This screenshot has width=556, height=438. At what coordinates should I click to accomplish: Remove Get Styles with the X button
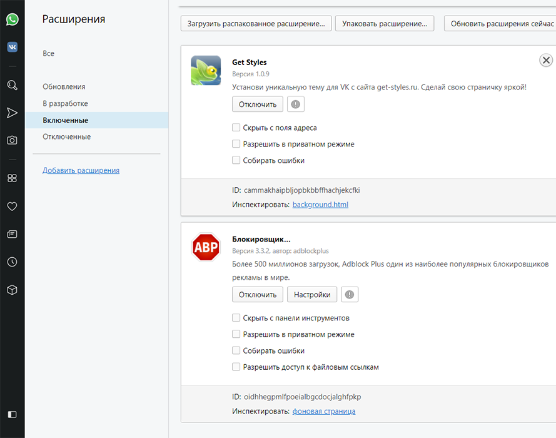[x=546, y=60]
